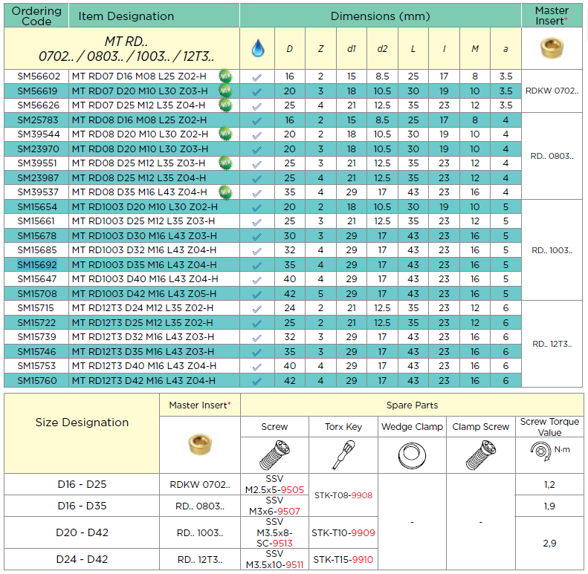Image resolution: width=588 pixels, height=574 pixels.
Task: Click the RD.. 1003.. master insert cell in top table
Action: (552, 250)
